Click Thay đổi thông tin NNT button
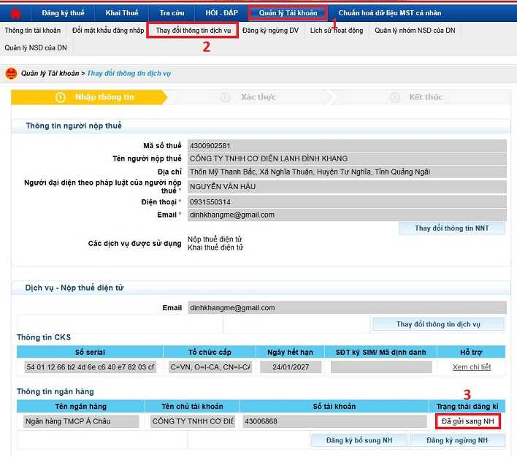This screenshot has height=457, width=517. (x=452, y=228)
